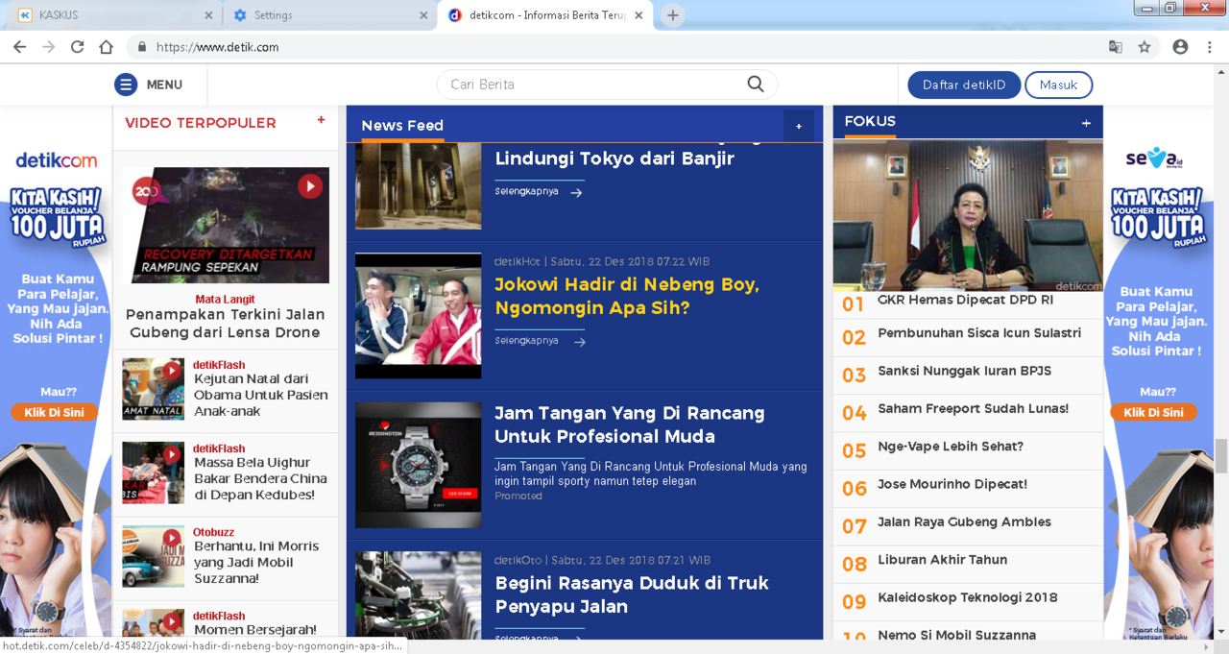Open Nemo Si Mobil Suzzanna topic
Screen dimensions: 1229x654
(x=956, y=635)
